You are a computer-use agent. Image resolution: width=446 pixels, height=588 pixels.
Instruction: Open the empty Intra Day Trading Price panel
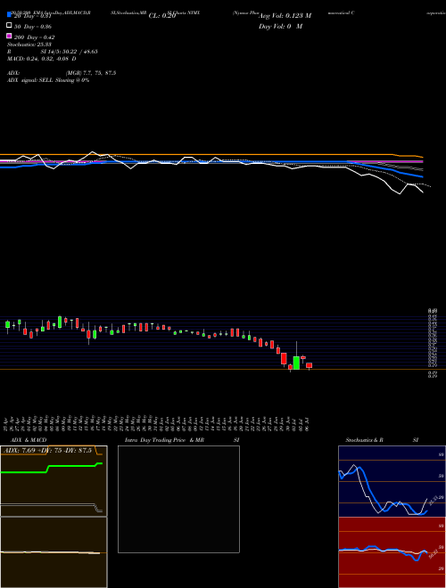click(x=178, y=499)
